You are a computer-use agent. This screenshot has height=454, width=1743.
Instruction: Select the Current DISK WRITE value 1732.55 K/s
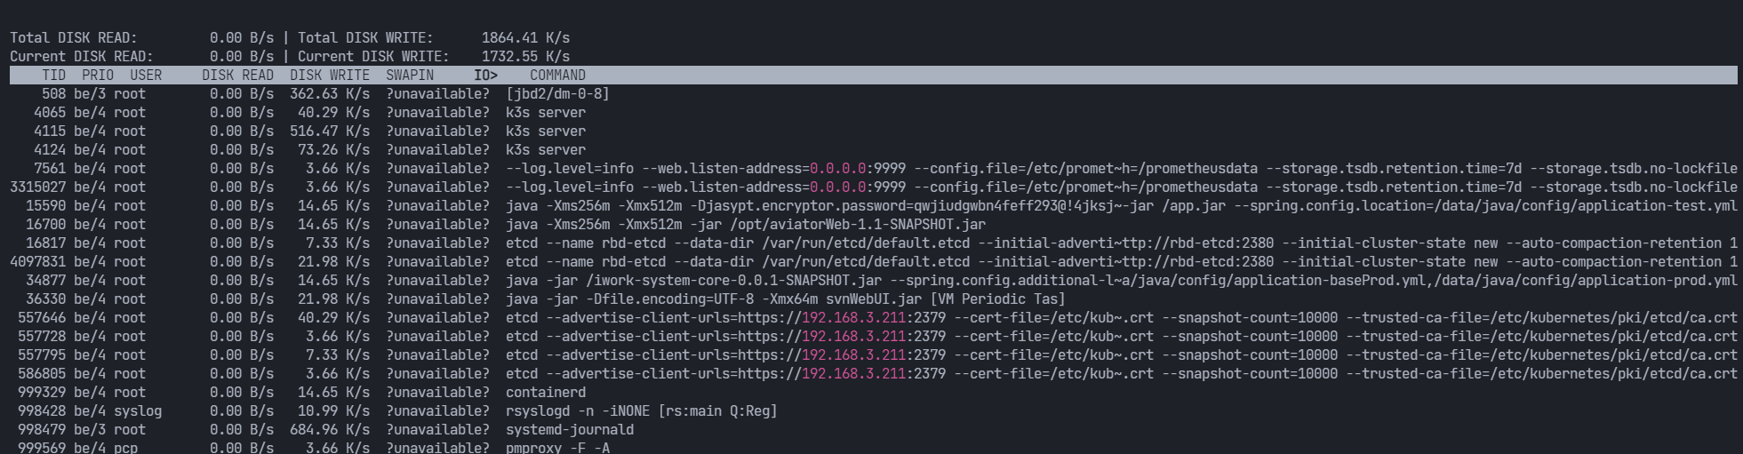click(x=525, y=57)
